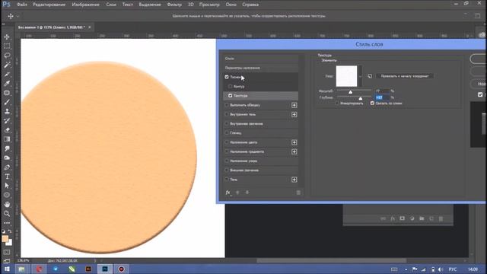Move effect up arrow in Layer Style list
This screenshot has height=274, width=487.
(237, 193)
